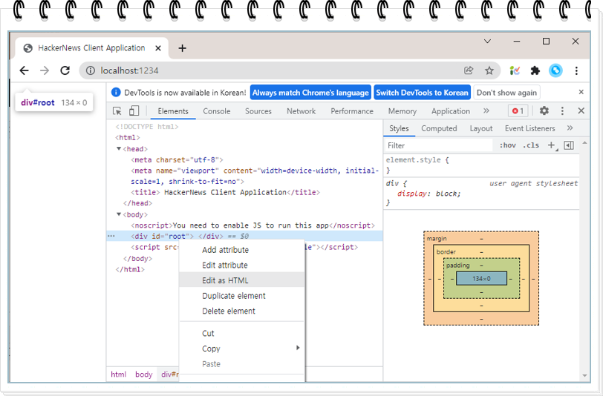Open a new browser tab
Viewport: 603px width, 396px height.
[182, 48]
